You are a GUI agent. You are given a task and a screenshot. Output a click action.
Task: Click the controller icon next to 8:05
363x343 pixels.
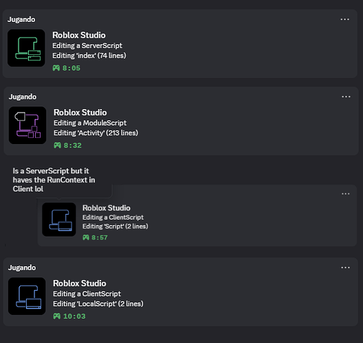click(x=56, y=68)
